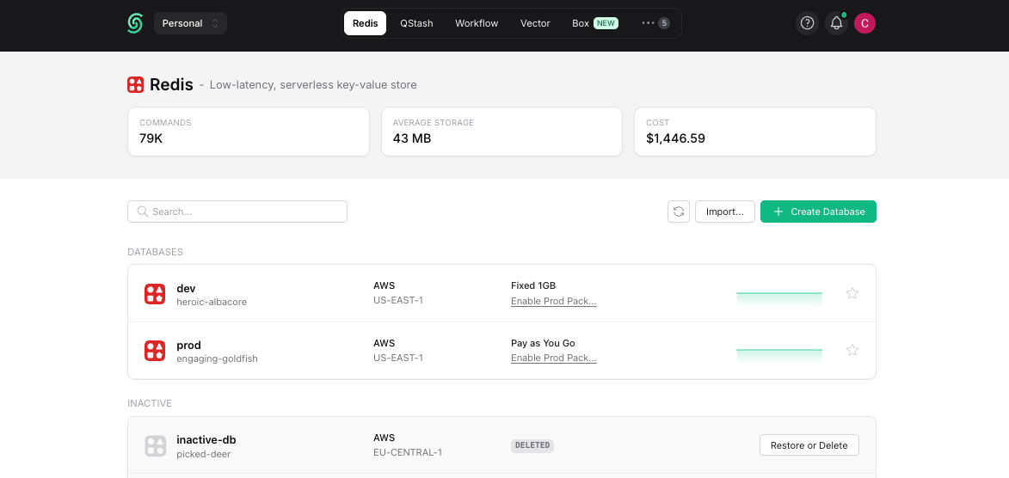Image resolution: width=1009 pixels, height=478 pixels.
Task: Open the Personal team switcher dropdown
Action: (x=190, y=23)
